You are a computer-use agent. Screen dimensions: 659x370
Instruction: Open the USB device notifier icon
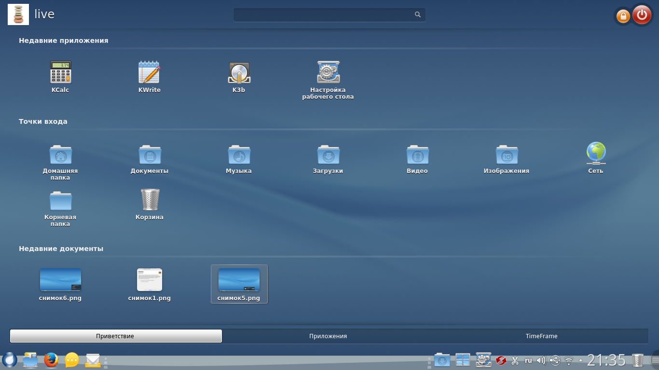click(x=555, y=360)
